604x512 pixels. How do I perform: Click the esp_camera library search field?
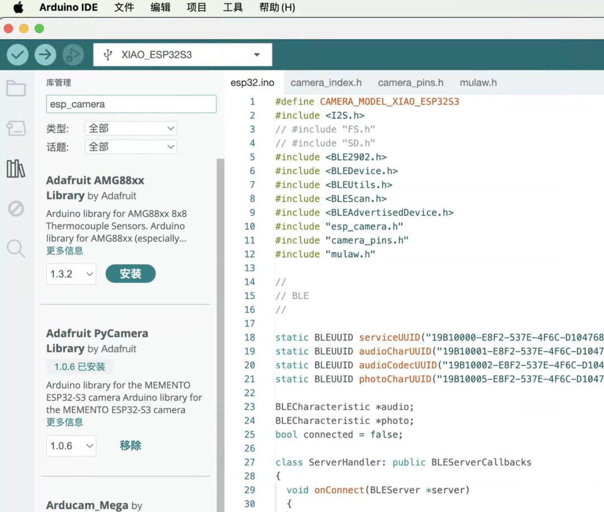coord(131,104)
